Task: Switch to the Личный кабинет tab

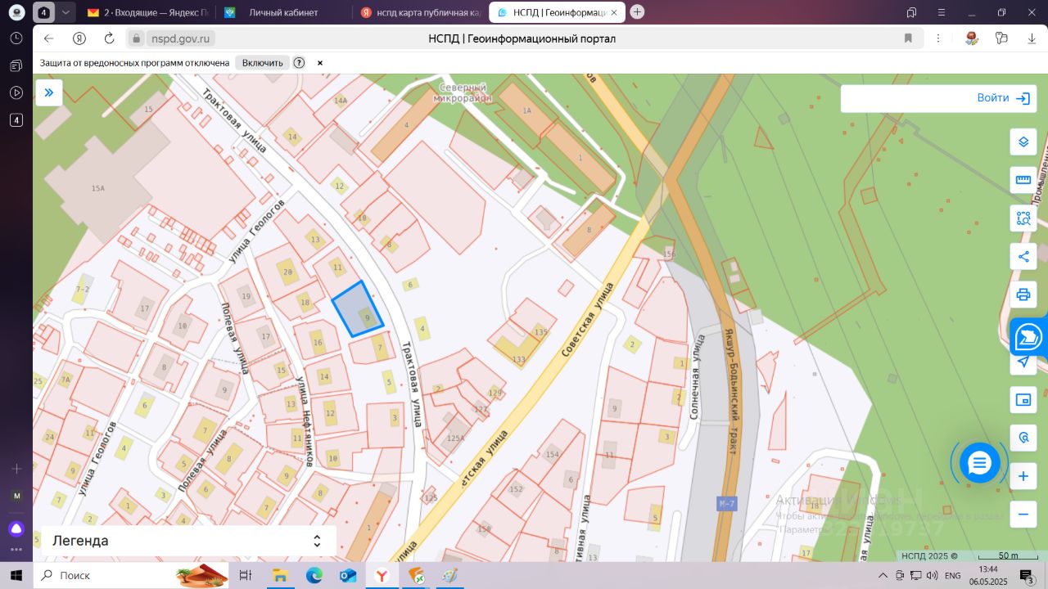Action: [x=283, y=12]
